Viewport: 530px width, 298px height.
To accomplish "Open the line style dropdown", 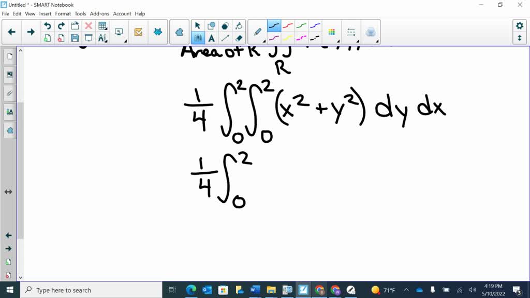I will point(351,32).
